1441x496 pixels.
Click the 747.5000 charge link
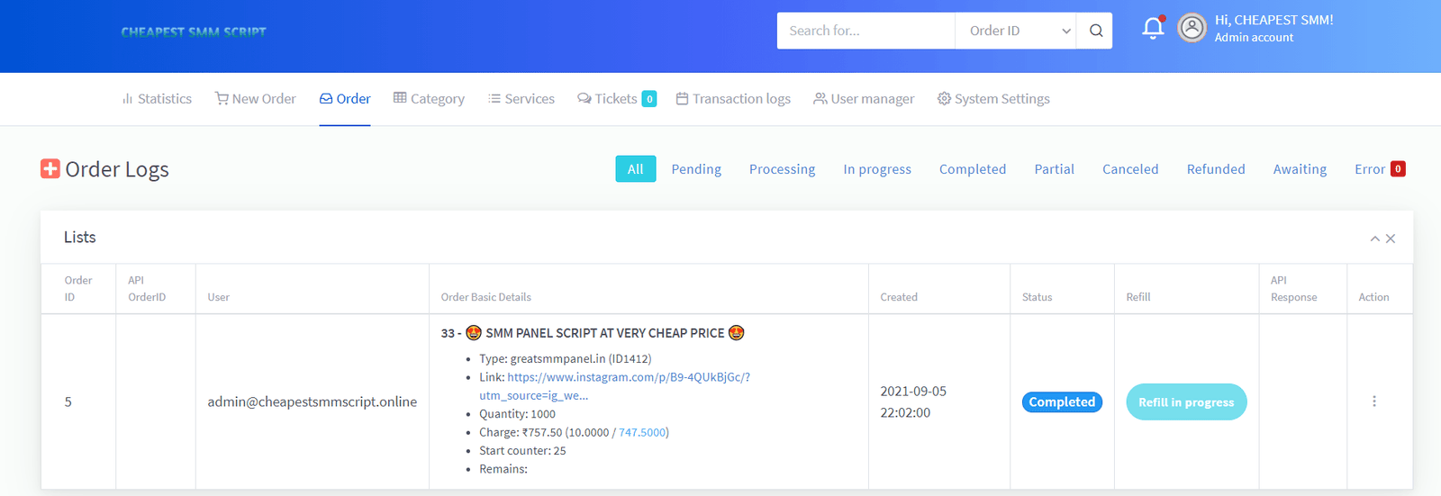coord(641,433)
